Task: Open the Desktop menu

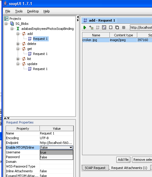Action: click(x=33, y=11)
